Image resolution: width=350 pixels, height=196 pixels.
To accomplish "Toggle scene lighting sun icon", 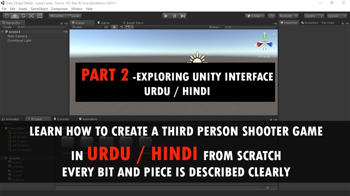I will pyautogui.click(x=114, y=27).
